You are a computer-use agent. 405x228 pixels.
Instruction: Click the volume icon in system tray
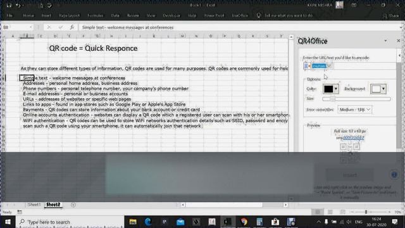[349, 222]
